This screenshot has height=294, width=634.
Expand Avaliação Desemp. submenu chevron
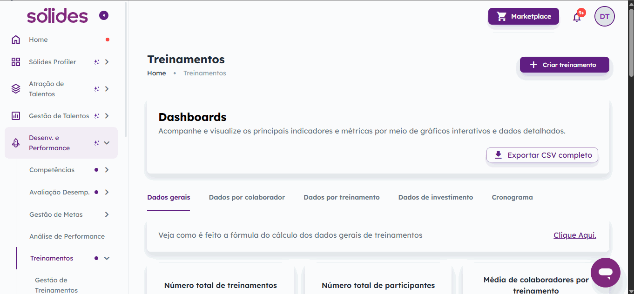107,192
